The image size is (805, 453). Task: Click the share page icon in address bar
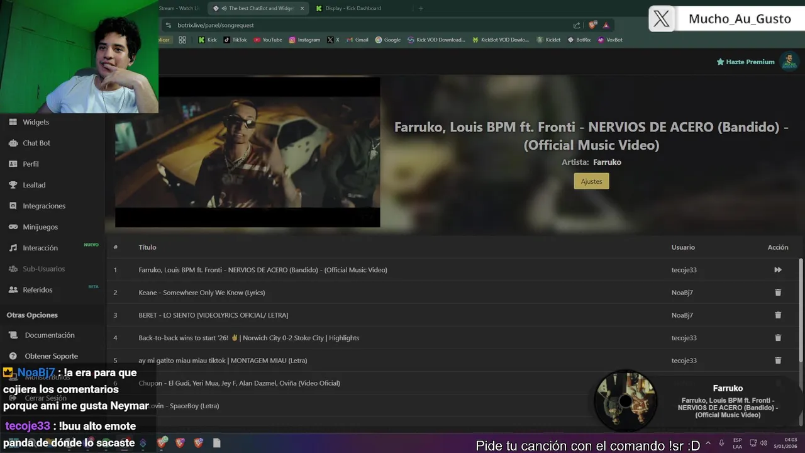click(x=577, y=25)
